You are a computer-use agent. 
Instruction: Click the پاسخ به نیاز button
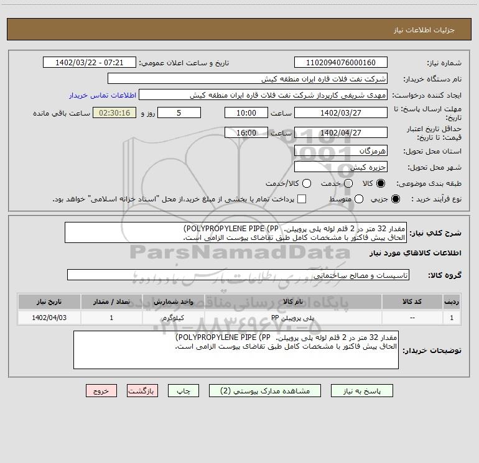click(361, 391)
